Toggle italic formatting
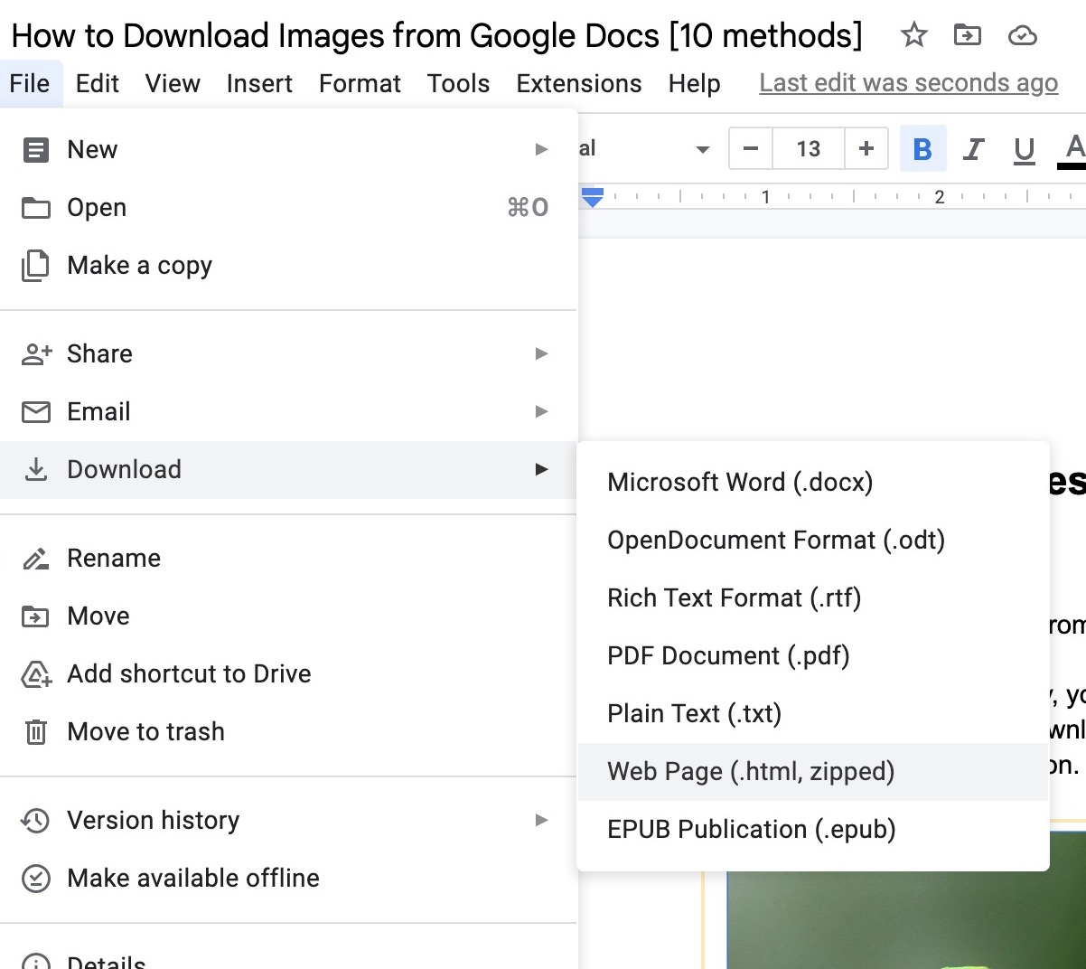The image size is (1086, 969). coord(974,149)
